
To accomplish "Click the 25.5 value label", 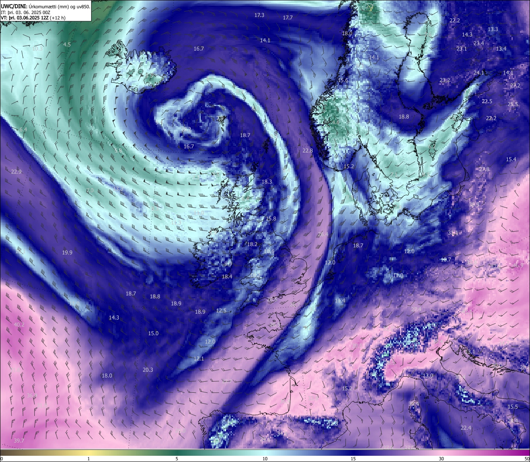I will pyautogui.click(x=513, y=104).
